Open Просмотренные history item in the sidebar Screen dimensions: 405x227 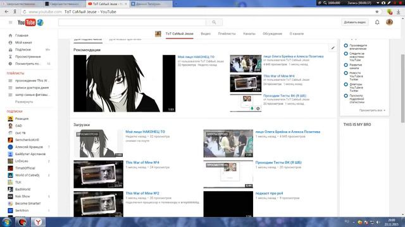click(x=28, y=57)
